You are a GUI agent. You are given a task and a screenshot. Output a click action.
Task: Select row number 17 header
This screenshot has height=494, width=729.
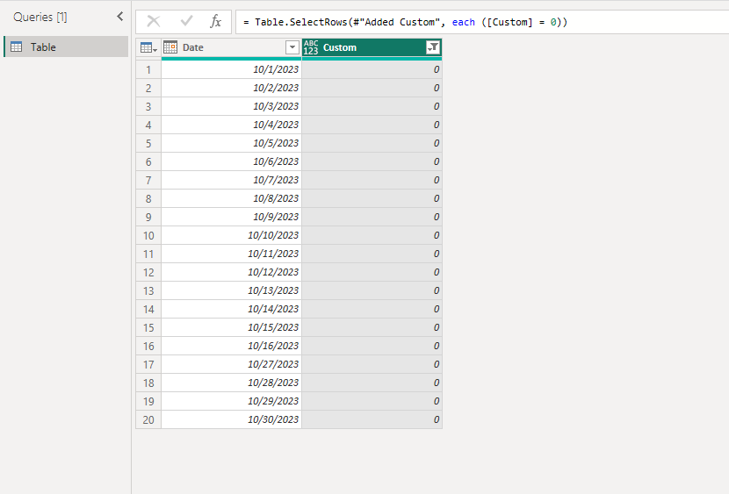pyautogui.click(x=148, y=364)
